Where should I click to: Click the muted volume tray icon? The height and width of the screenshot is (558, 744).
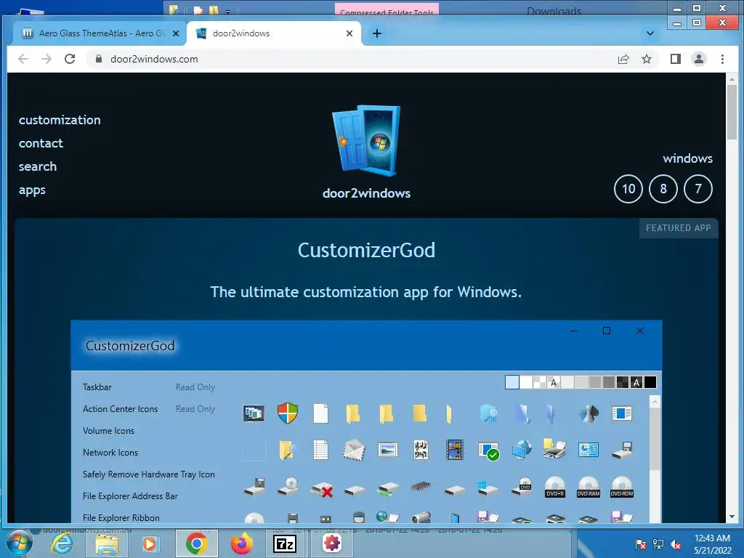coord(676,544)
